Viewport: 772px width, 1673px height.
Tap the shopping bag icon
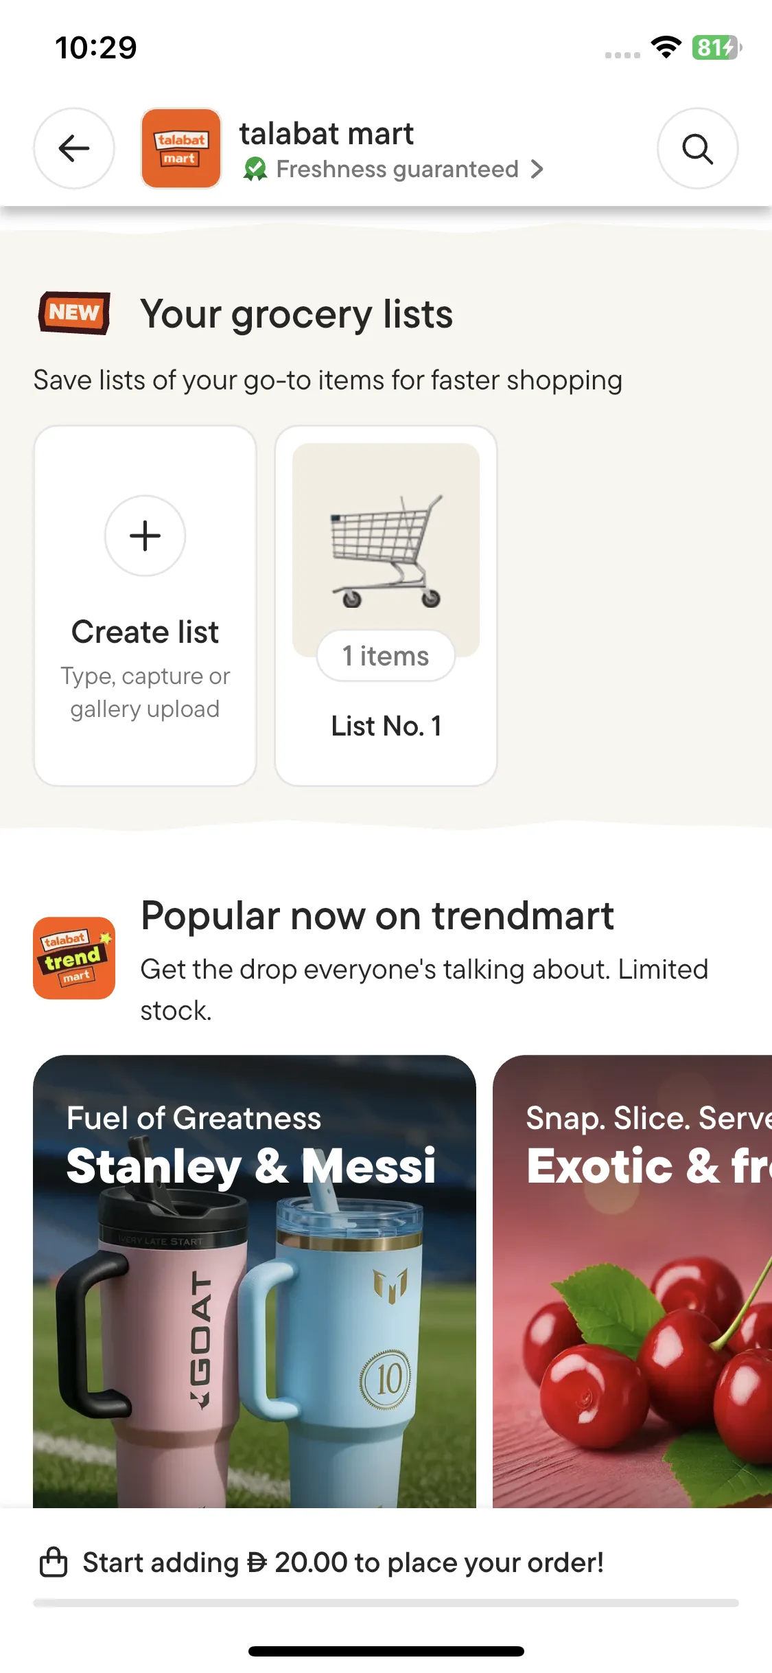coord(54,1562)
